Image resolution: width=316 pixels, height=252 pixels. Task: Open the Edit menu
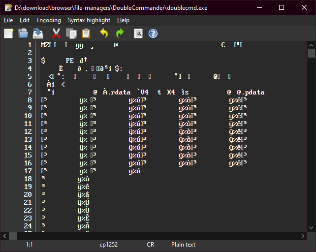[25, 20]
